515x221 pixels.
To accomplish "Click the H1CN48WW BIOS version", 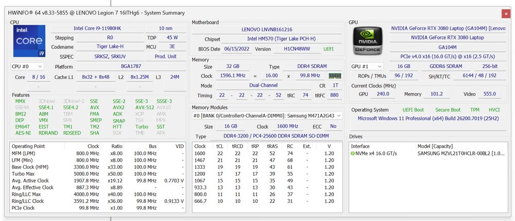I will click(x=297, y=49).
